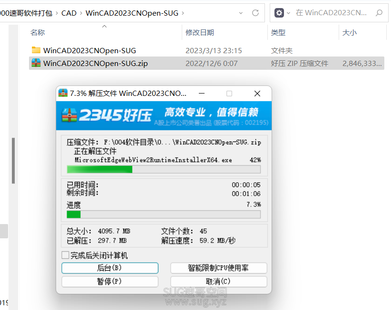The image size is (391, 310).
Task: Click the date 2022/12/6 0:07
Action: click(212, 63)
